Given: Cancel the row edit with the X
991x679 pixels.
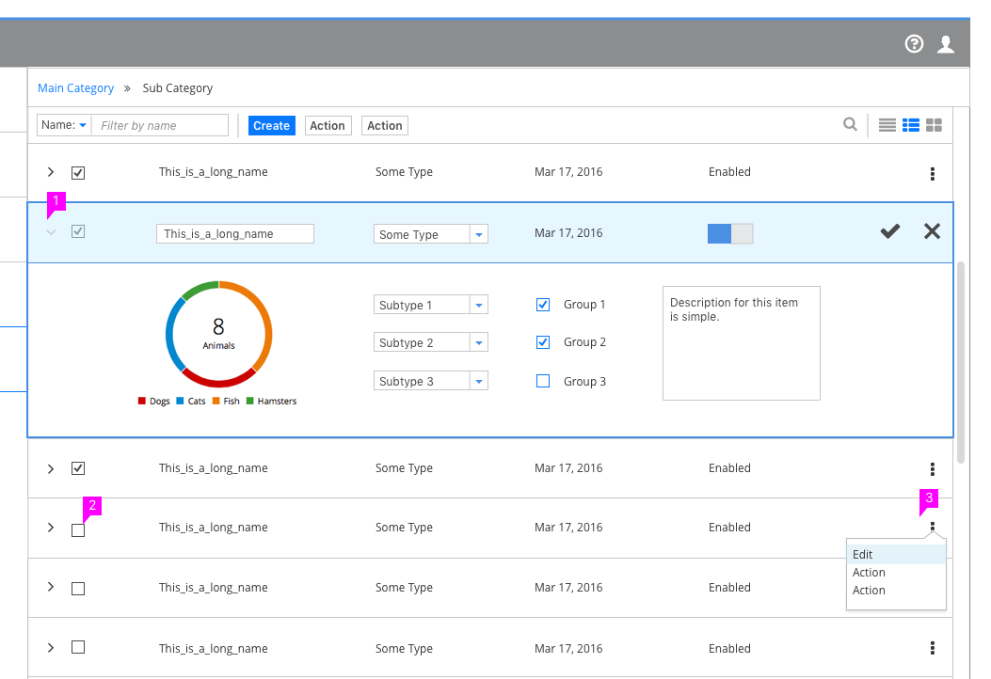Looking at the screenshot, I should click(x=932, y=231).
